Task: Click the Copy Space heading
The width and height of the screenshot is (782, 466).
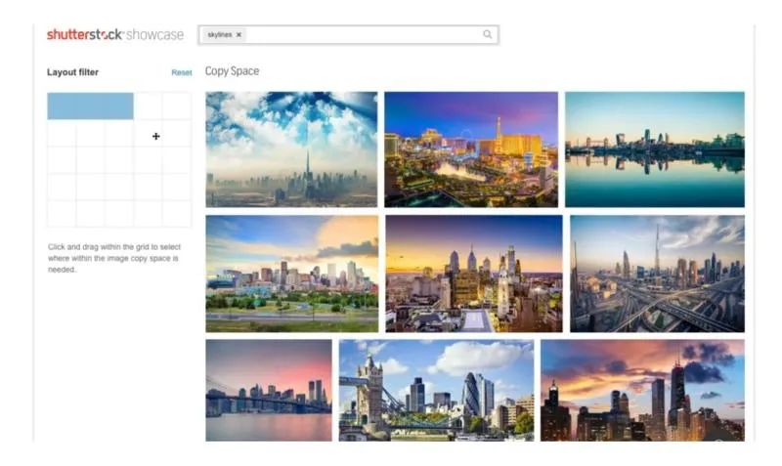Action: click(232, 71)
